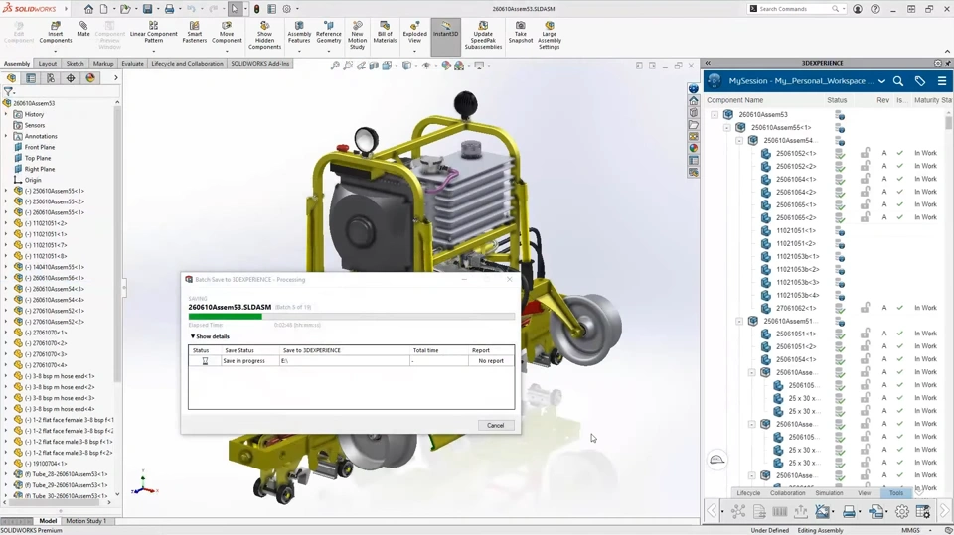Image resolution: width=954 pixels, height=535 pixels.
Task: Open the Markup tab
Action: coord(102,64)
